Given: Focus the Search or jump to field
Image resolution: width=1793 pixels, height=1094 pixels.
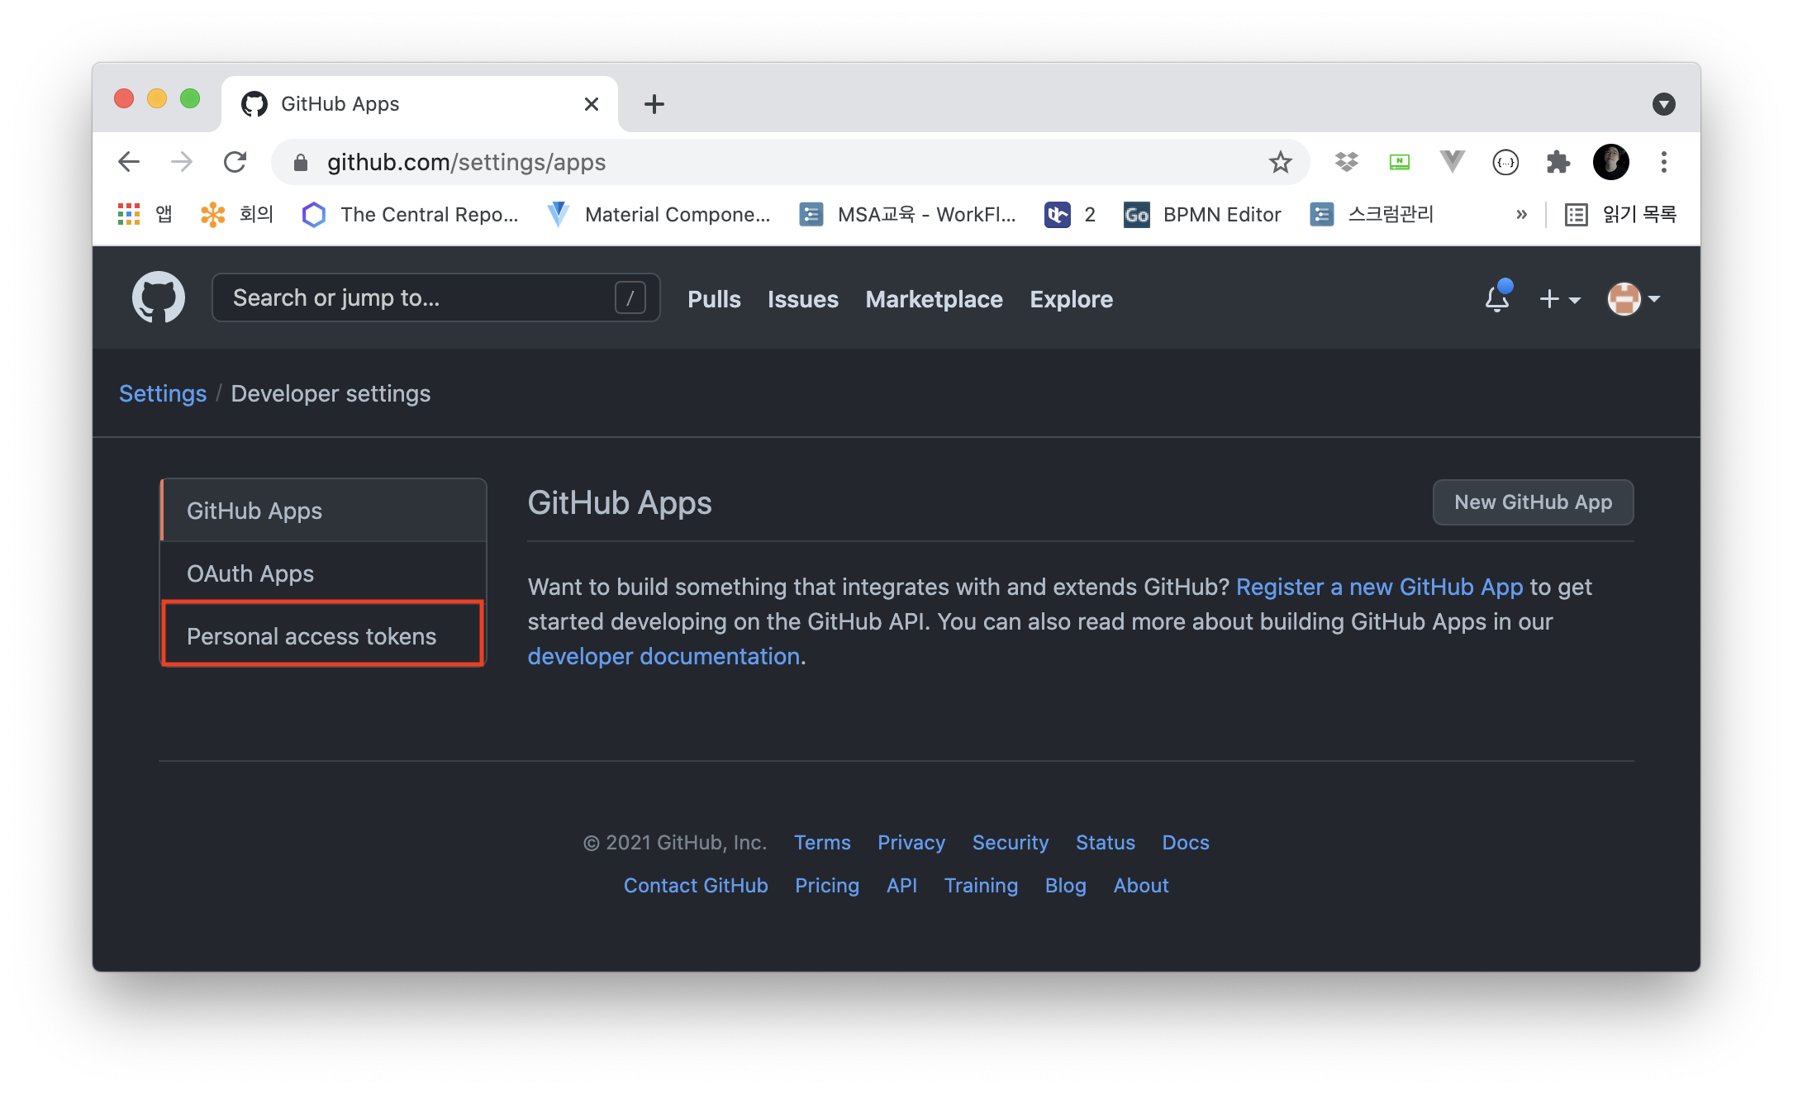Looking at the screenshot, I should click(x=436, y=297).
